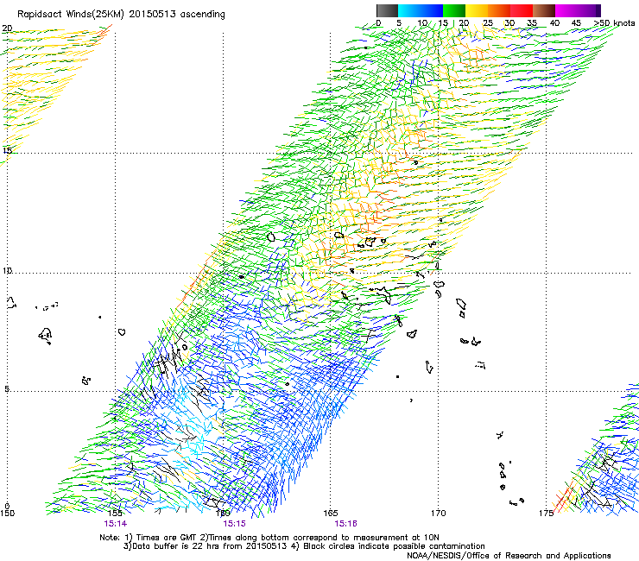The width and height of the screenshot is (639, 561).
Task: Click the yellow 20–25 knots legend segment
Action: (x=477, y=10)
